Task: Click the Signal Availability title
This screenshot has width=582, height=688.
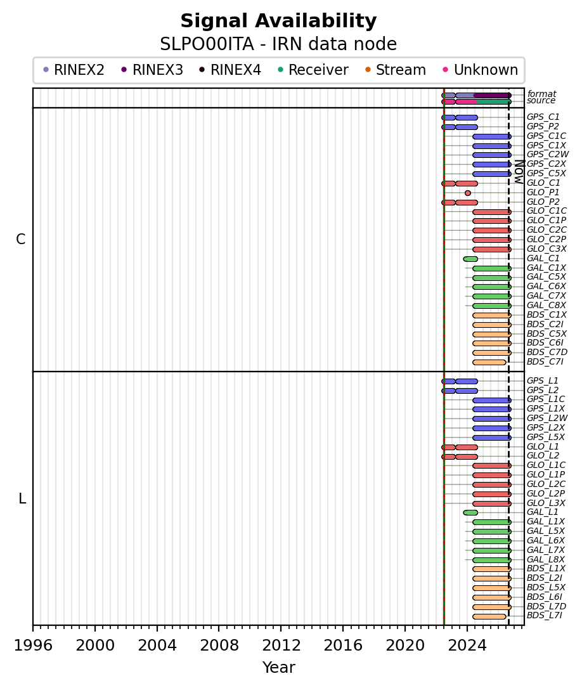Action: click(278, 21)
